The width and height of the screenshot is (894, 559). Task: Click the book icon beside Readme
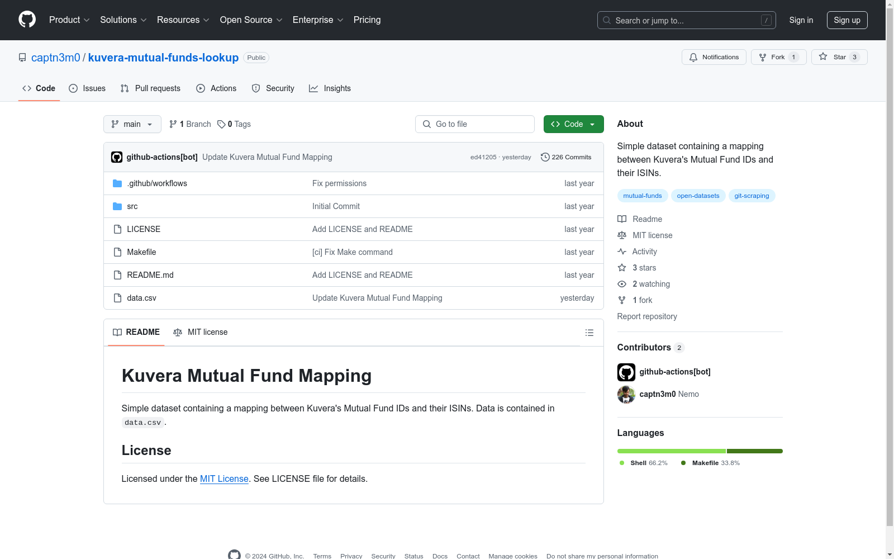coord(622,219)
